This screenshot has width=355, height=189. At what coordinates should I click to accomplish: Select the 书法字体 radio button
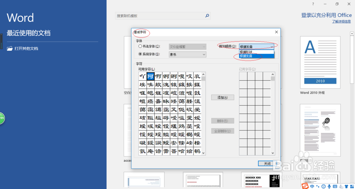pos(140,46)
